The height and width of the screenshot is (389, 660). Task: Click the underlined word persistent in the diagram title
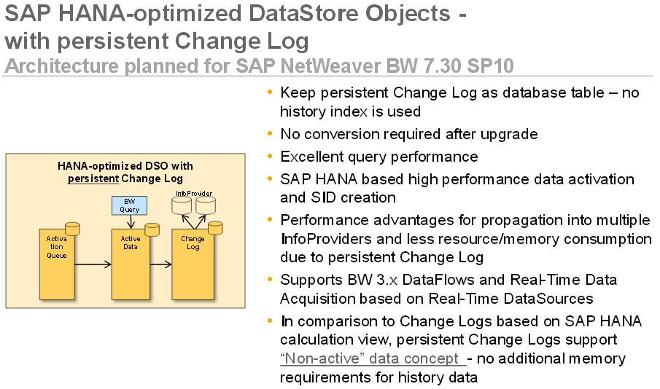coord(93,178)
